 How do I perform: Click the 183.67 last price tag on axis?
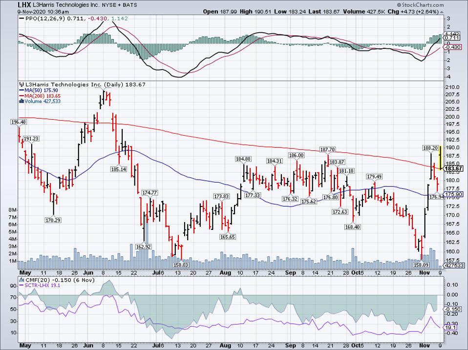(x=454, y=168)
